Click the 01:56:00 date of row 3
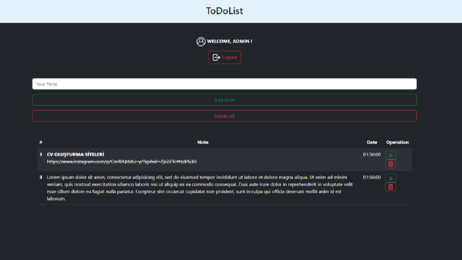This screenshot has width=462, height=260. (372, 177)
